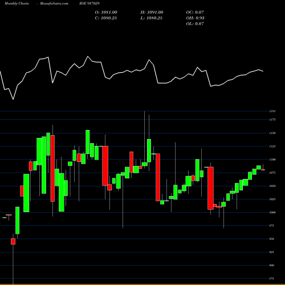The height and width of the screenshot is (285, 285).
Task: Click the latest small red candlestick
Action: pos(263,170)
